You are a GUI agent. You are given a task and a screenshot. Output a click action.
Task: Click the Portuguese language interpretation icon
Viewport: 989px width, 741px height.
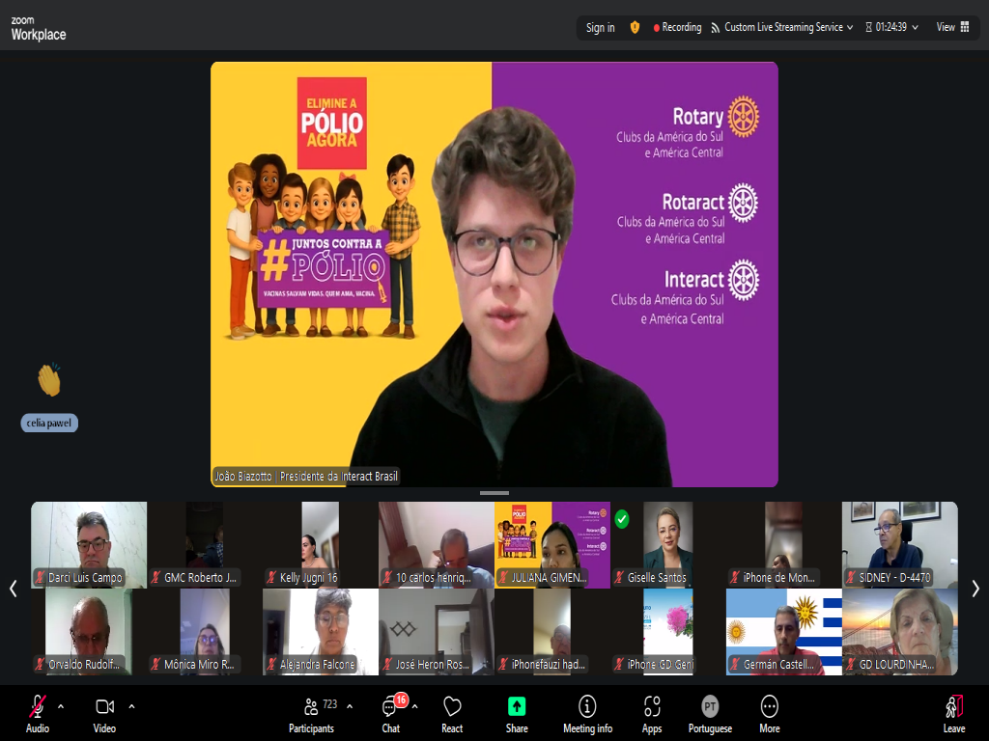710,706
